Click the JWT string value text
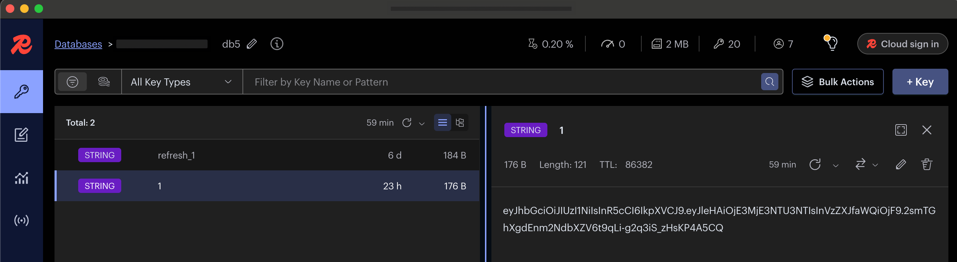This screenshot has height=262, width=957. (x=719, y=219)
